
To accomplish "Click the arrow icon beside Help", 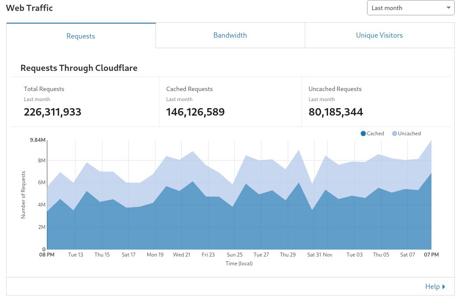I will (444, 287).
